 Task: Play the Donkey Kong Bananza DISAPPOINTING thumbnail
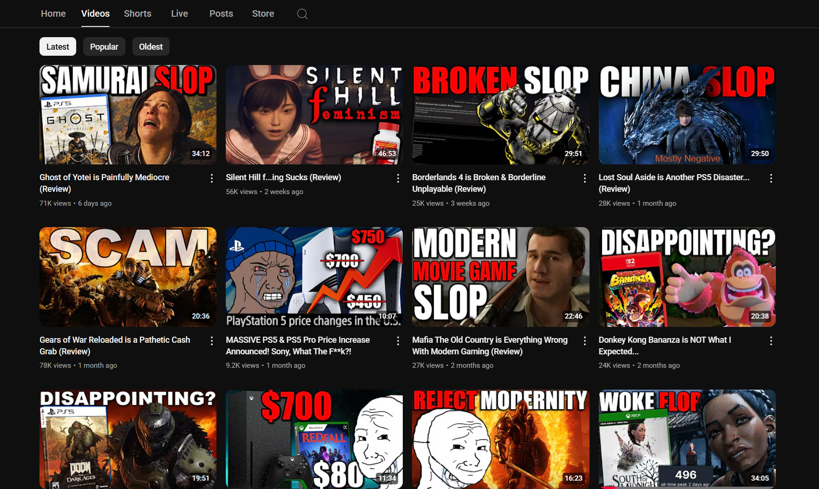[687, 277]
